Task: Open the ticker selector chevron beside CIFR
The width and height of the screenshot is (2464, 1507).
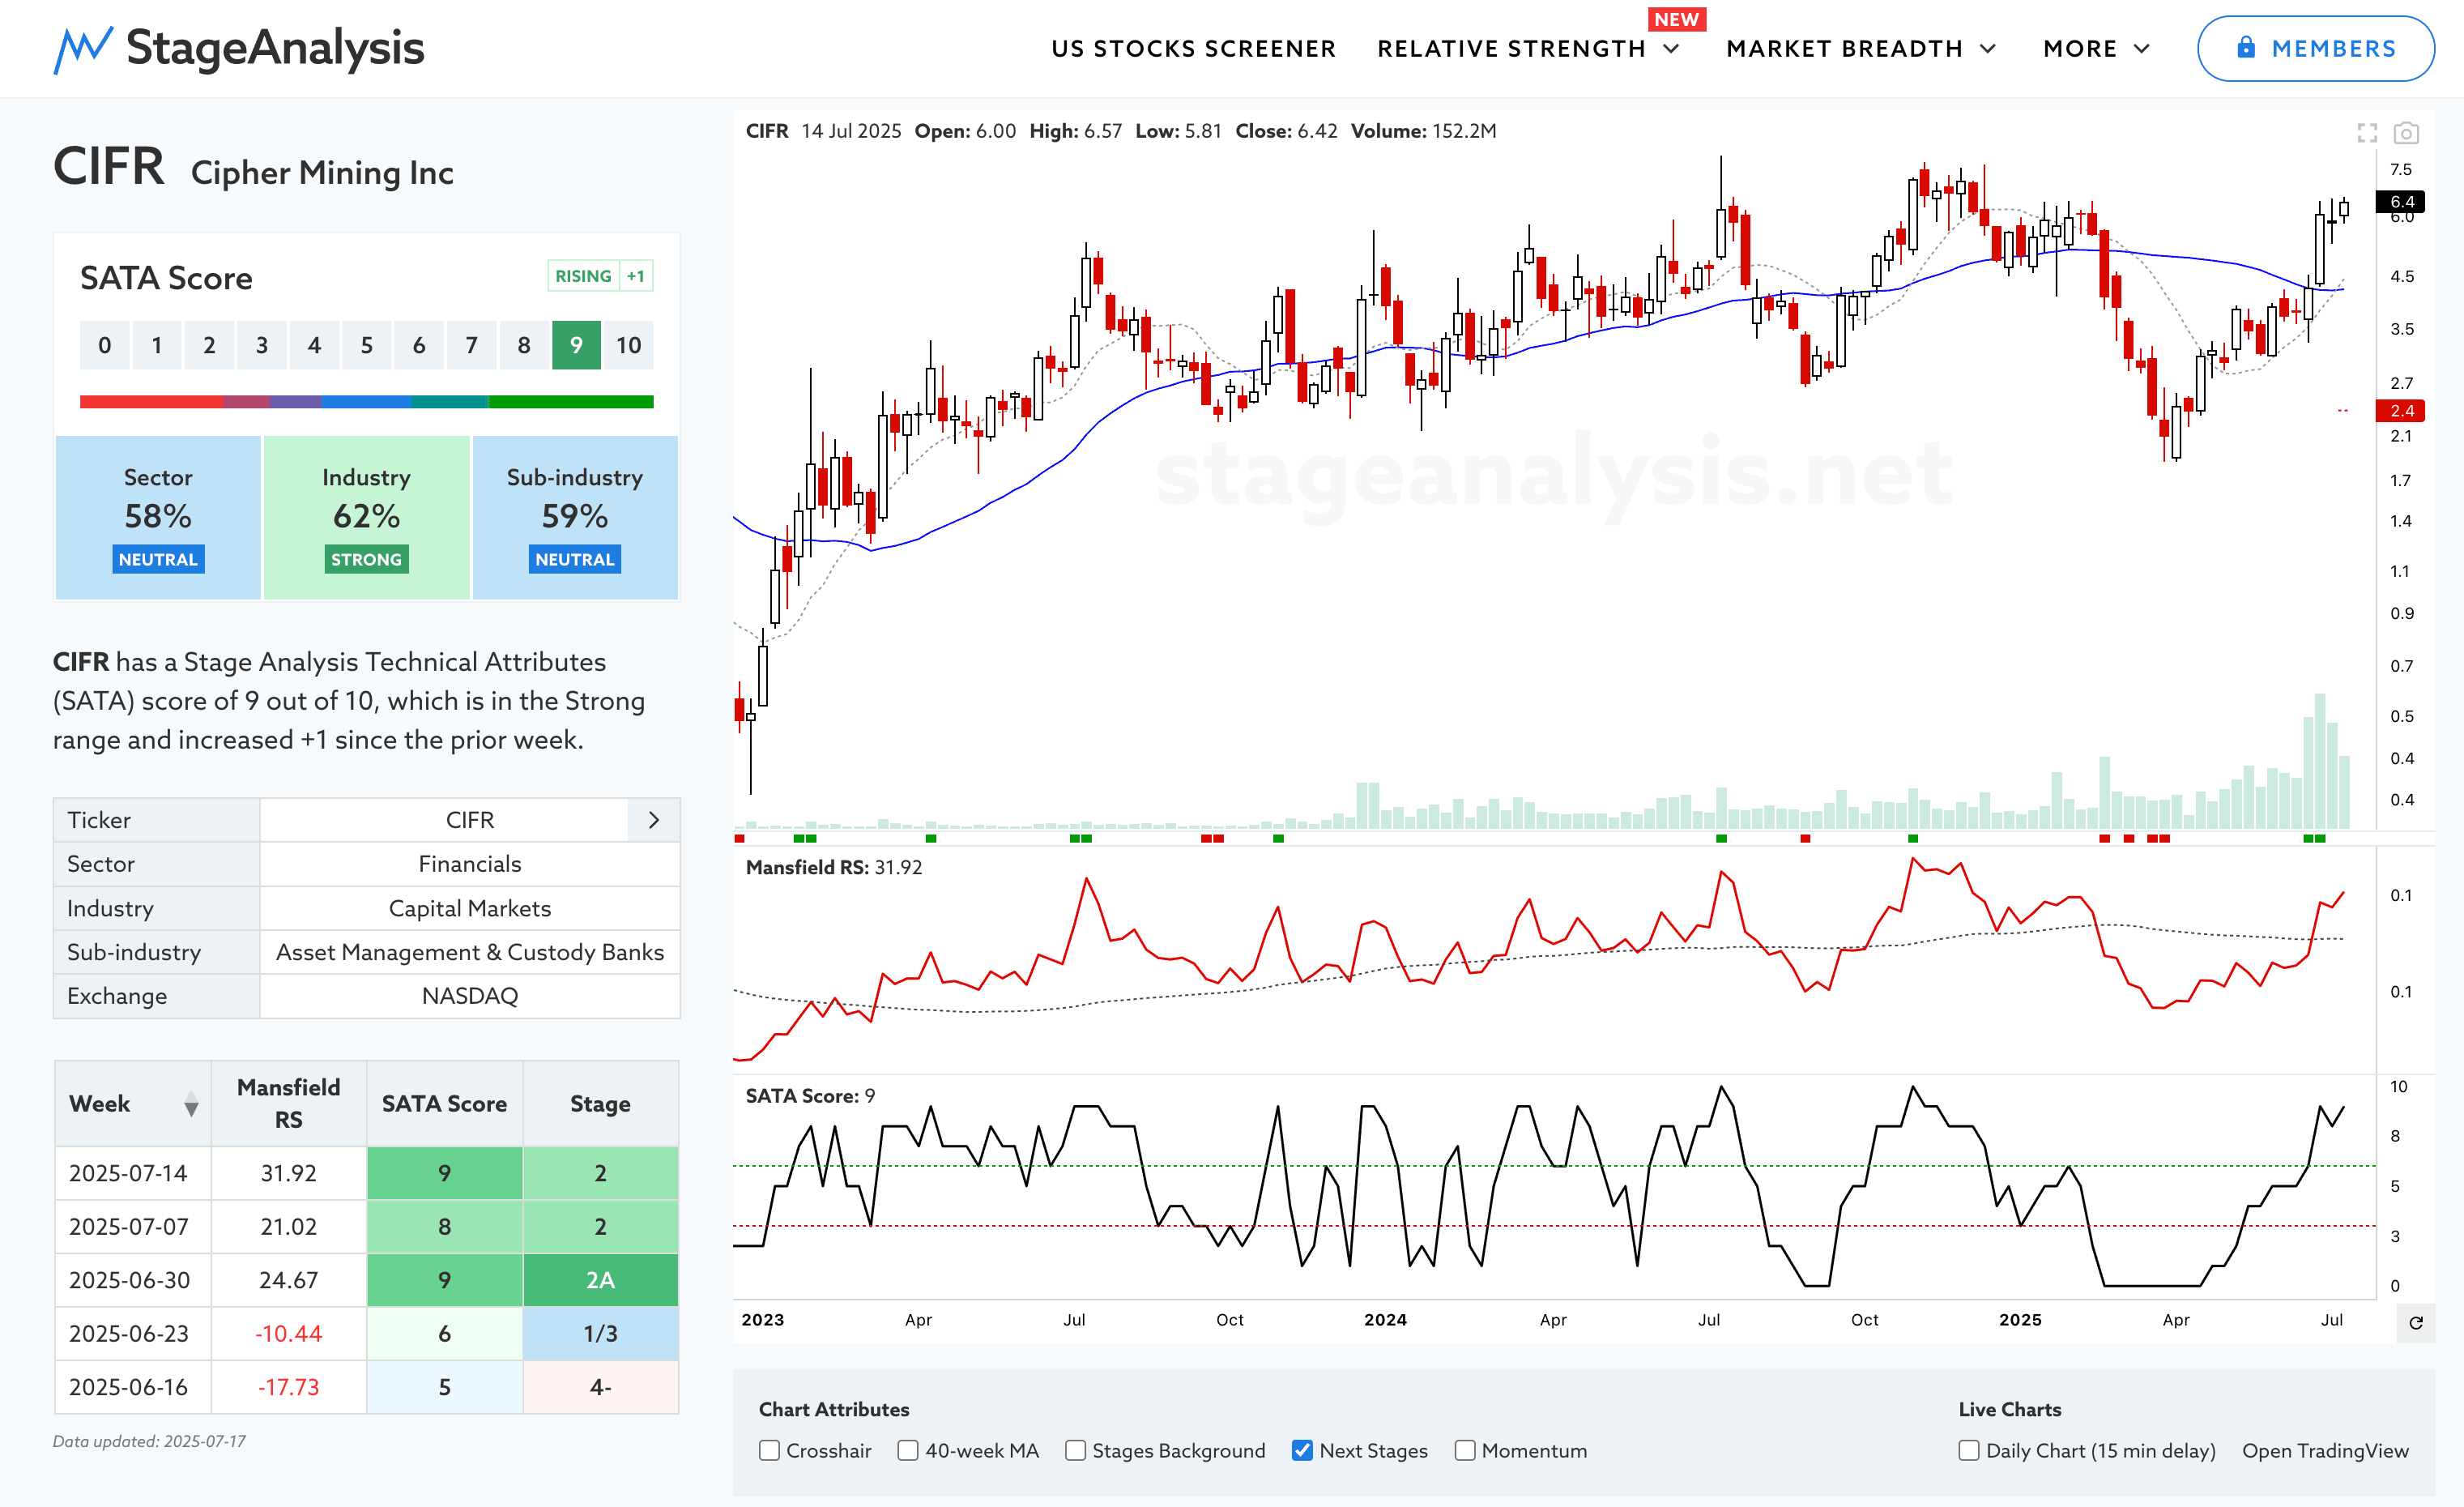Action: point(653,820)
